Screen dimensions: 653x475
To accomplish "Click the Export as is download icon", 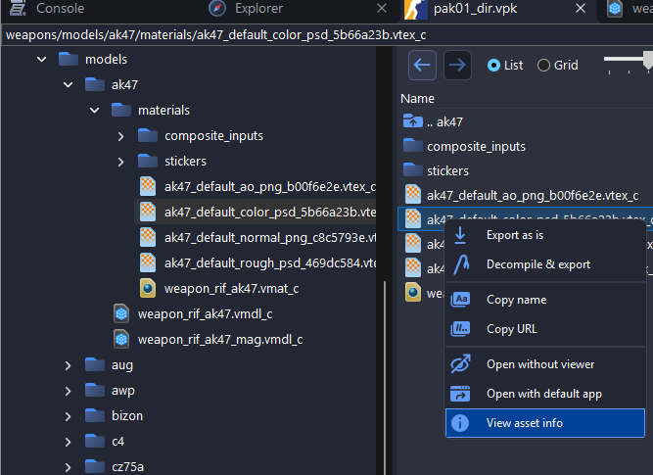I will coord(460,235).
